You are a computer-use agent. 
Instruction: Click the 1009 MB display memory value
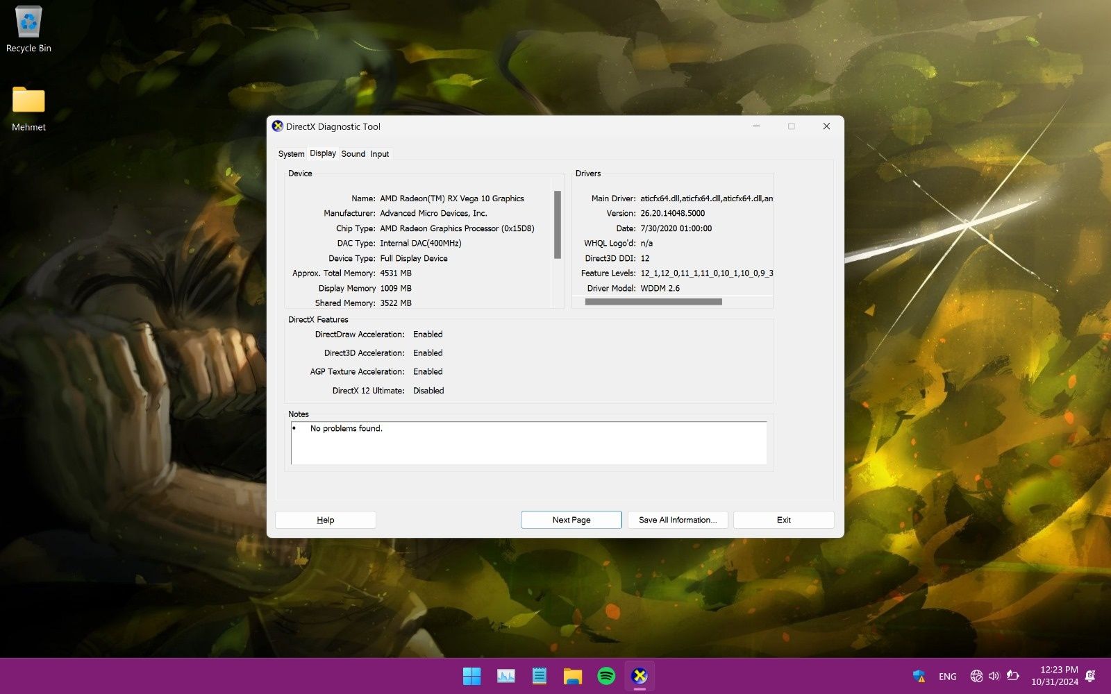point(396,288)
